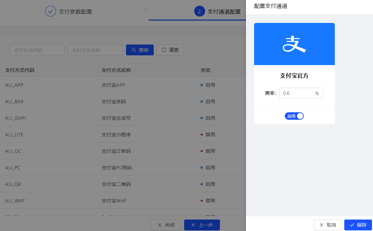This screenshot has width=373, height=231.
Task: Select the ALI_APP payment method row
Action: pyautogui.click(x=101, y=85)
